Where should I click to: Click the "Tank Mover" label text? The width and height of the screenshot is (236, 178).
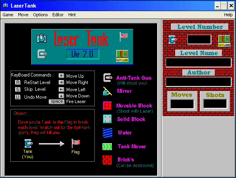(132, 146)
